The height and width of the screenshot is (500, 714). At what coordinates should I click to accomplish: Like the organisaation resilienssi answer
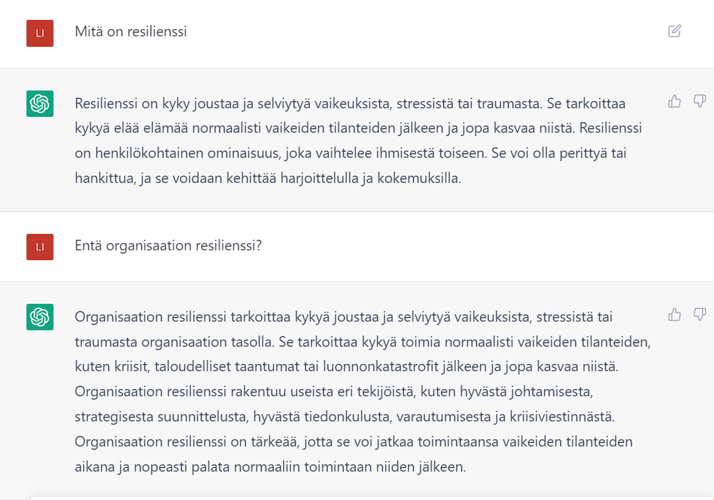674,314
